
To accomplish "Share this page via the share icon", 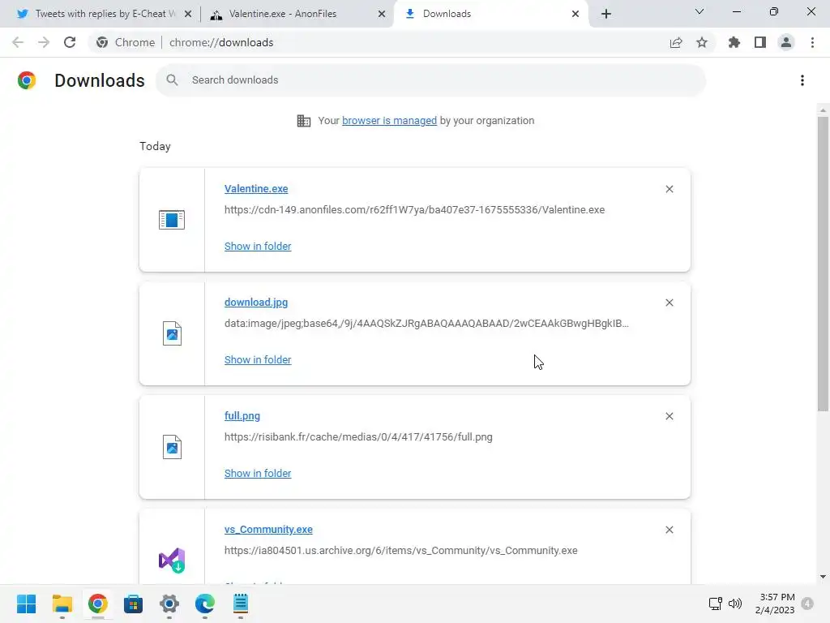I will tap(676, 42).
